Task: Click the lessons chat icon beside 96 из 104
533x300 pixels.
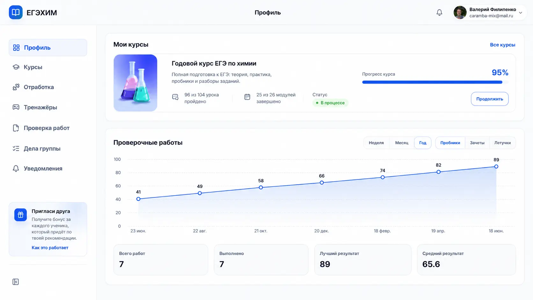Action: [175, 97]
